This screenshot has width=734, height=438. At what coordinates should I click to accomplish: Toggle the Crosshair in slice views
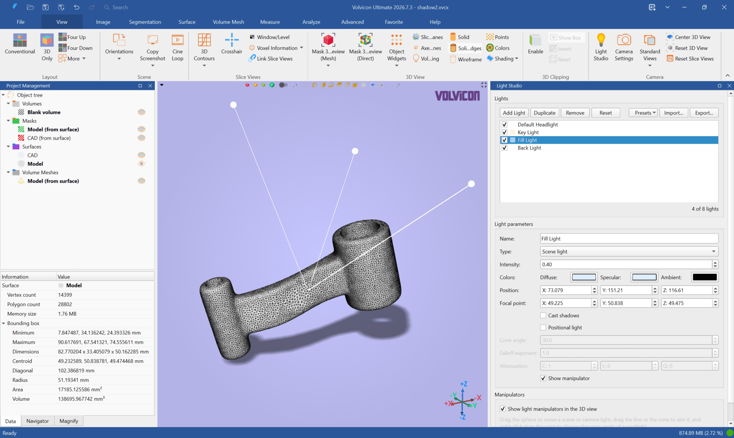coord(232,44)
